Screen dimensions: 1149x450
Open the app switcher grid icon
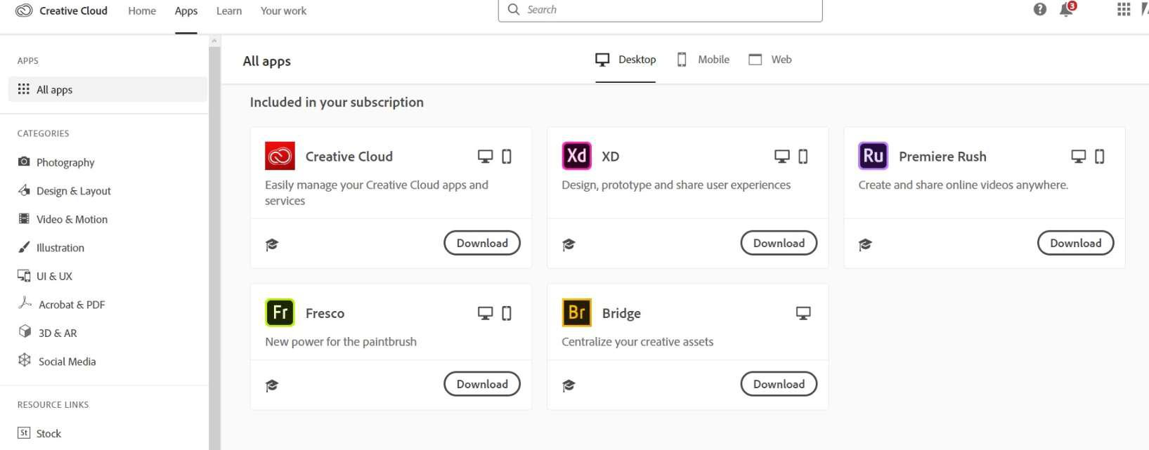pyautogui.click(x=1123, y=10)
